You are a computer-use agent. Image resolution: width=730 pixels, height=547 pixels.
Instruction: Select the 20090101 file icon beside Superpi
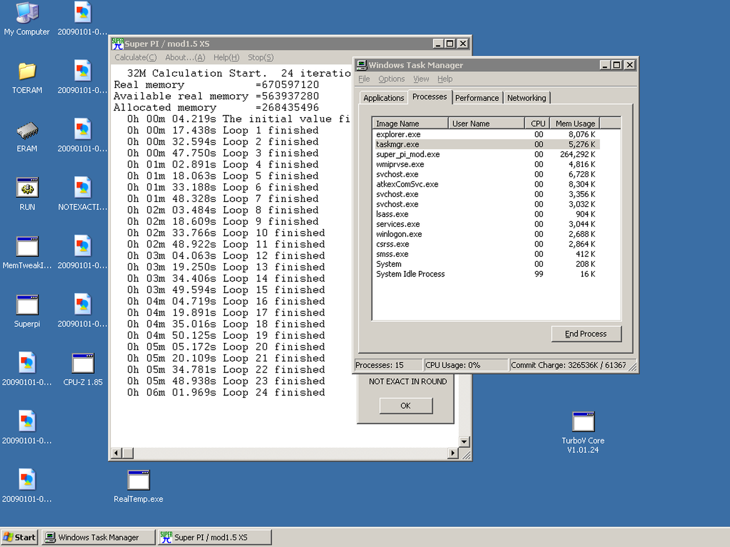[83, 311]
